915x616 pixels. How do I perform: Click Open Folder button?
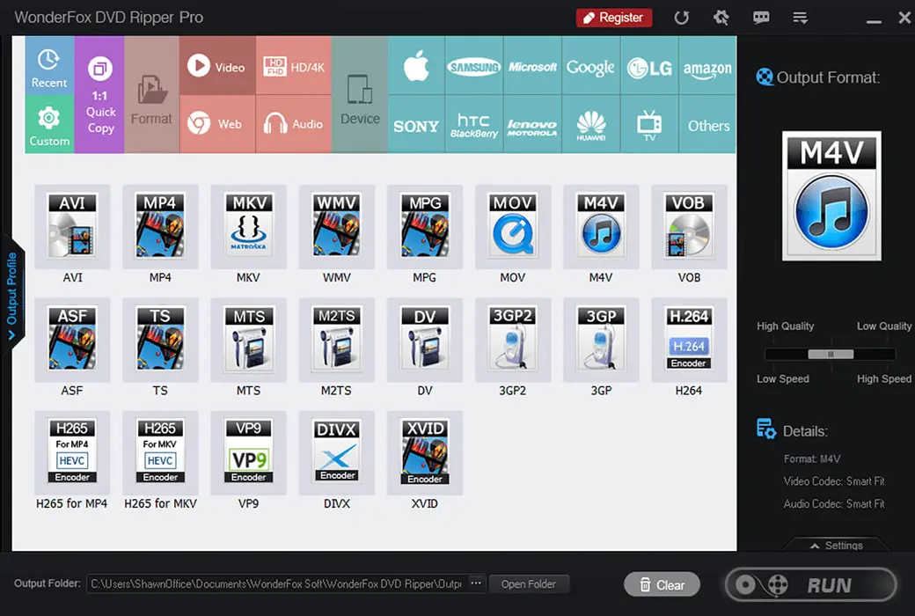click(529, 584)
